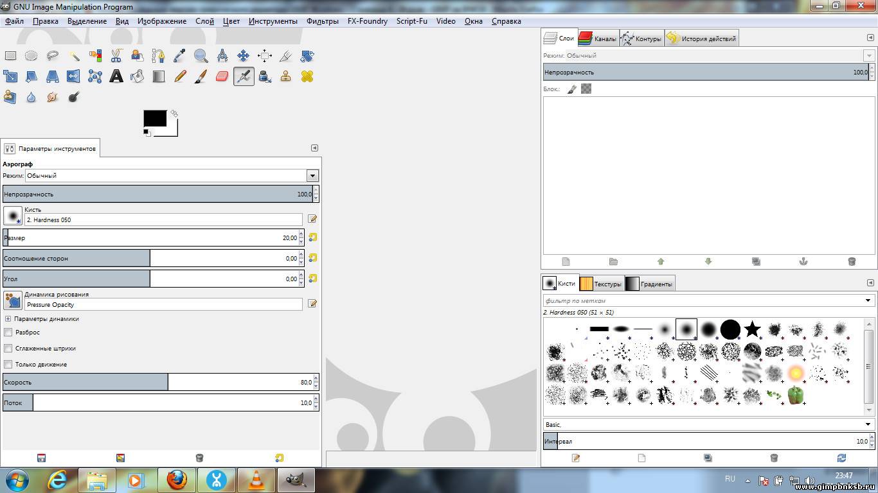Image resolution: width=878 pixels, height=493 pixels.
Task: Select the Dodge/Burn tool
Action: (74, 97)
